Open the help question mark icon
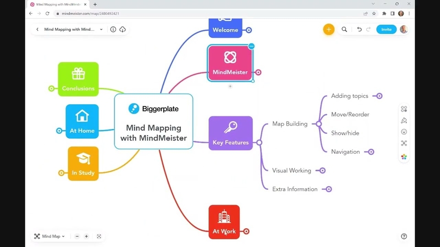This screenshot has height=247, width=440. tap(404, 237)
